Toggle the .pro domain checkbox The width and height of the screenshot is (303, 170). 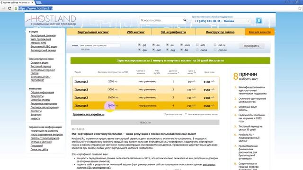coord(139,50)
